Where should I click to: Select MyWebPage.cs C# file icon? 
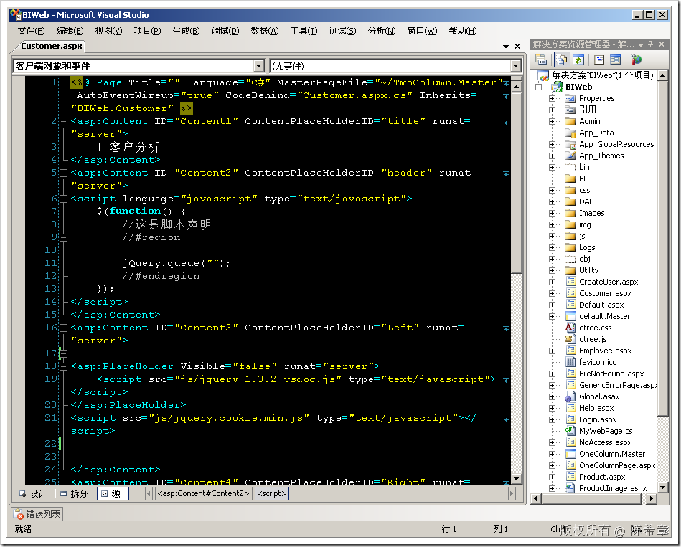point(570,431)
